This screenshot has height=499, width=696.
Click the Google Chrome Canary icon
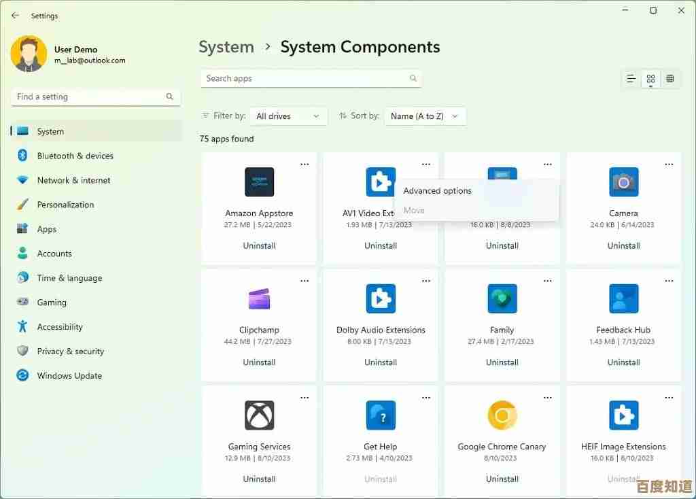pyautogui.click(x=502, y=415)
